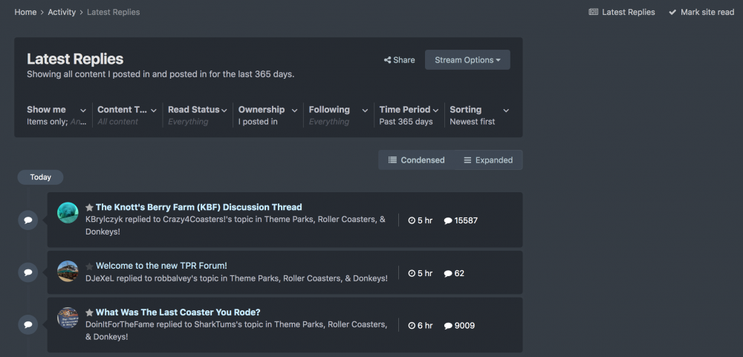
Task: Go to Home breadcrumb
Action: click(25, 12)
